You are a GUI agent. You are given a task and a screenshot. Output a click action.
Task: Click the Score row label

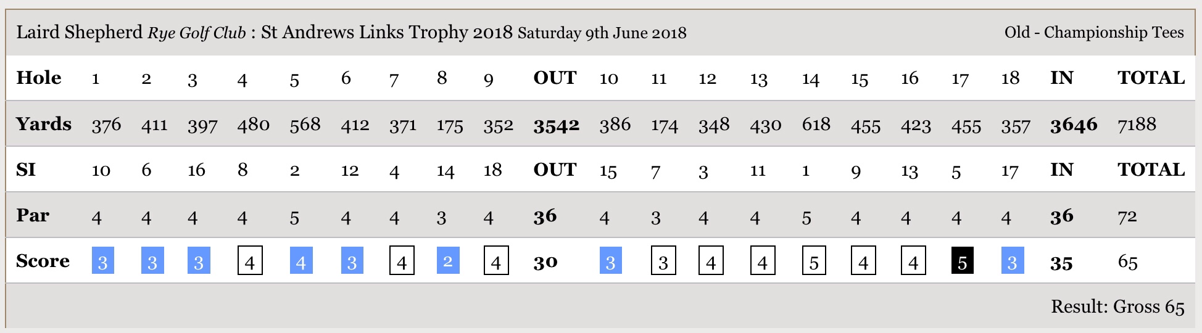click(x=43, y=261)
